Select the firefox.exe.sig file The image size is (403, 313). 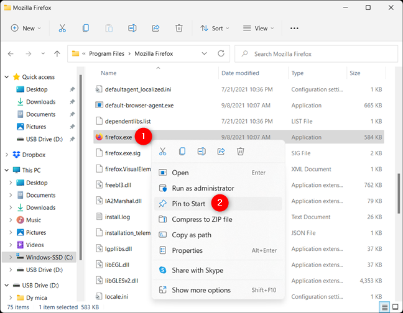(123, 153)
